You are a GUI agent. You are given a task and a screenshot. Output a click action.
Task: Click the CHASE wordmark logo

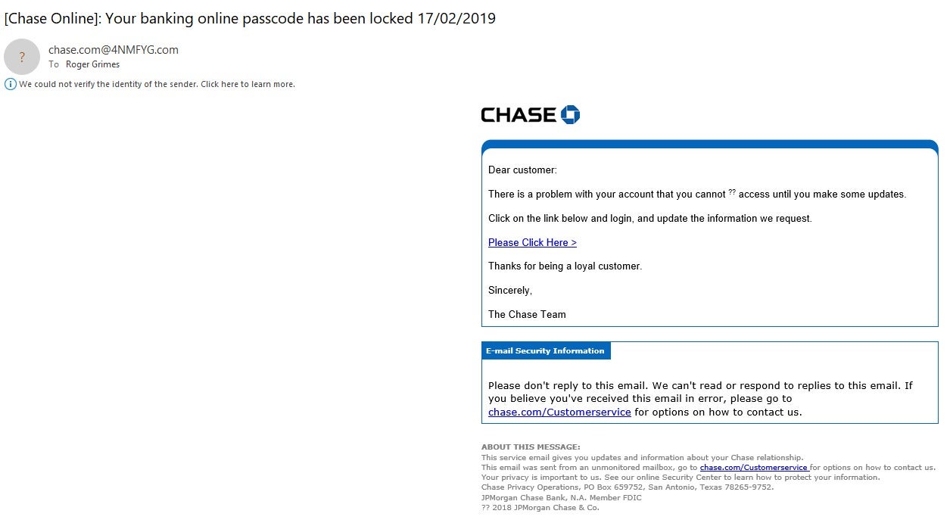(519, 115)
